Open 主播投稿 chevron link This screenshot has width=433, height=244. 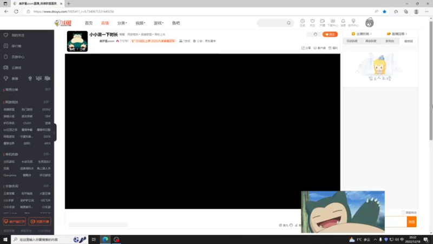[x=362, y=34]
